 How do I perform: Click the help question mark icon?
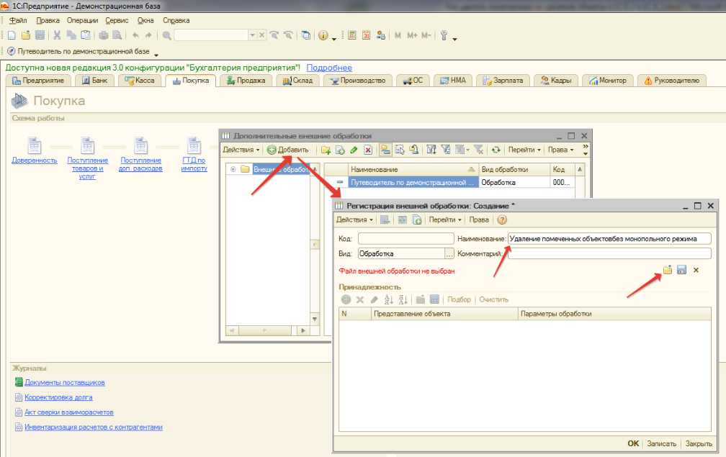pos(502,220)
